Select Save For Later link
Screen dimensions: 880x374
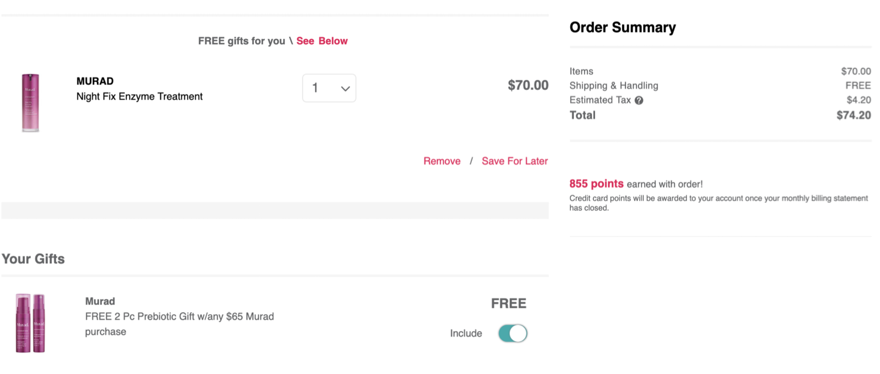[x=515, y=161]
